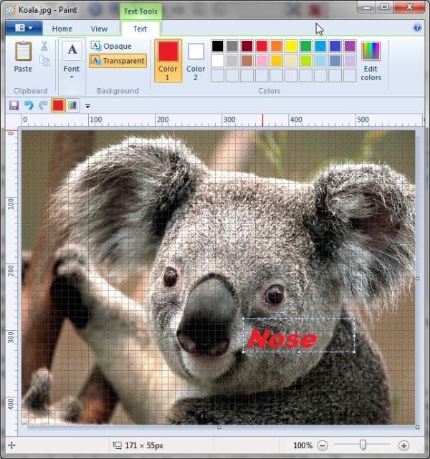Click red Color 1 quick access icon
Screen dimensions: 430x459
[58, 105]
